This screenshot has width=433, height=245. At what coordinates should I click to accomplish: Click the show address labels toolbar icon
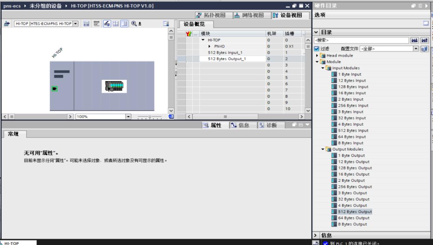click(86, 24)
